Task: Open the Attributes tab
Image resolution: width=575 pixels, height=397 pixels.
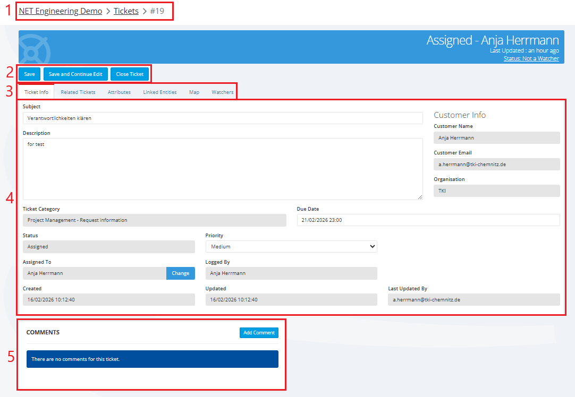Action: click(119, 92)
